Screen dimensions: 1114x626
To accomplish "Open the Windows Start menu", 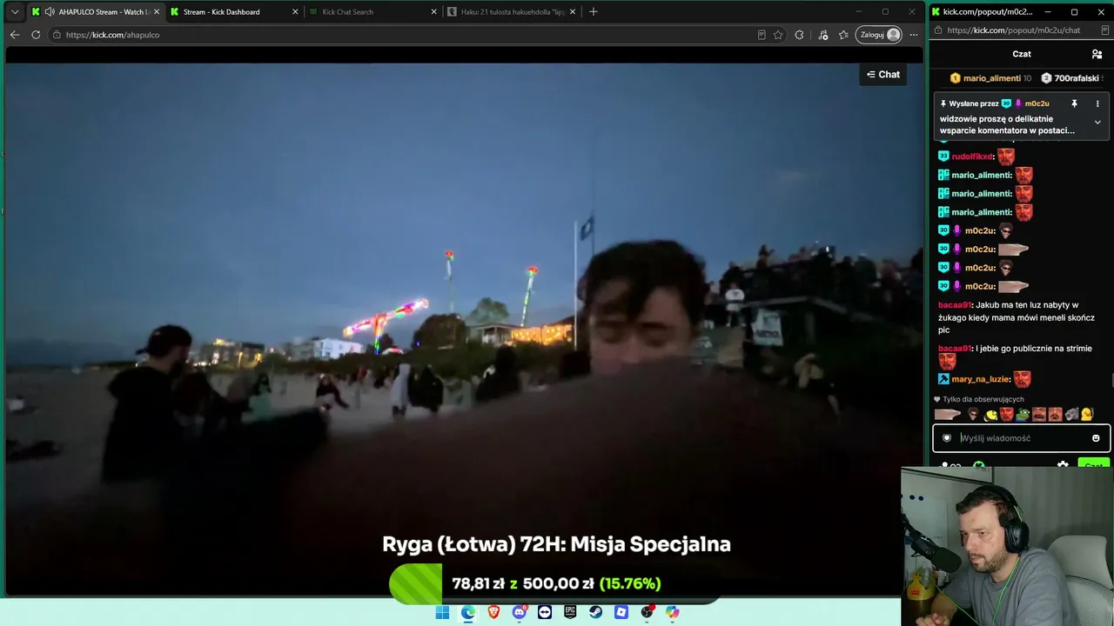I will (442, 612).
